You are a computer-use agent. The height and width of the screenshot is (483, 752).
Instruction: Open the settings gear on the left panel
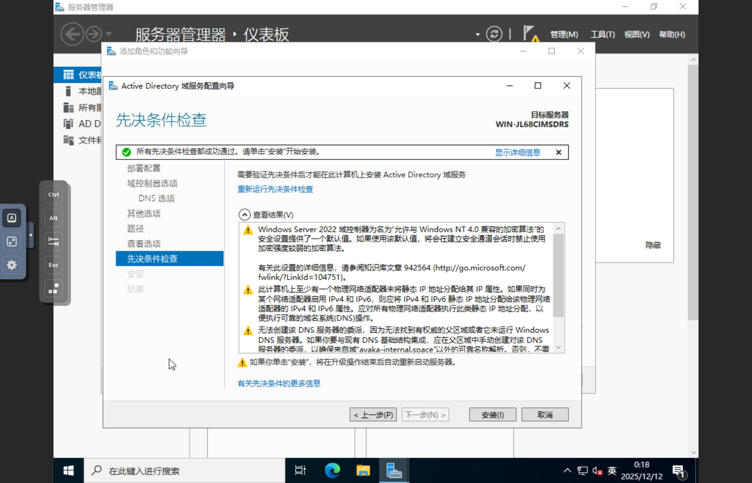12,265
